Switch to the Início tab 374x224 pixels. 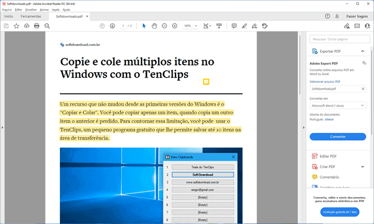pyautogui.click(x=9, y=16)
